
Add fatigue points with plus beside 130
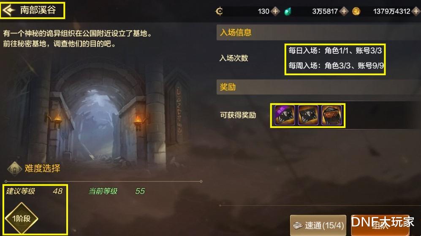click(x=275, y=11)
